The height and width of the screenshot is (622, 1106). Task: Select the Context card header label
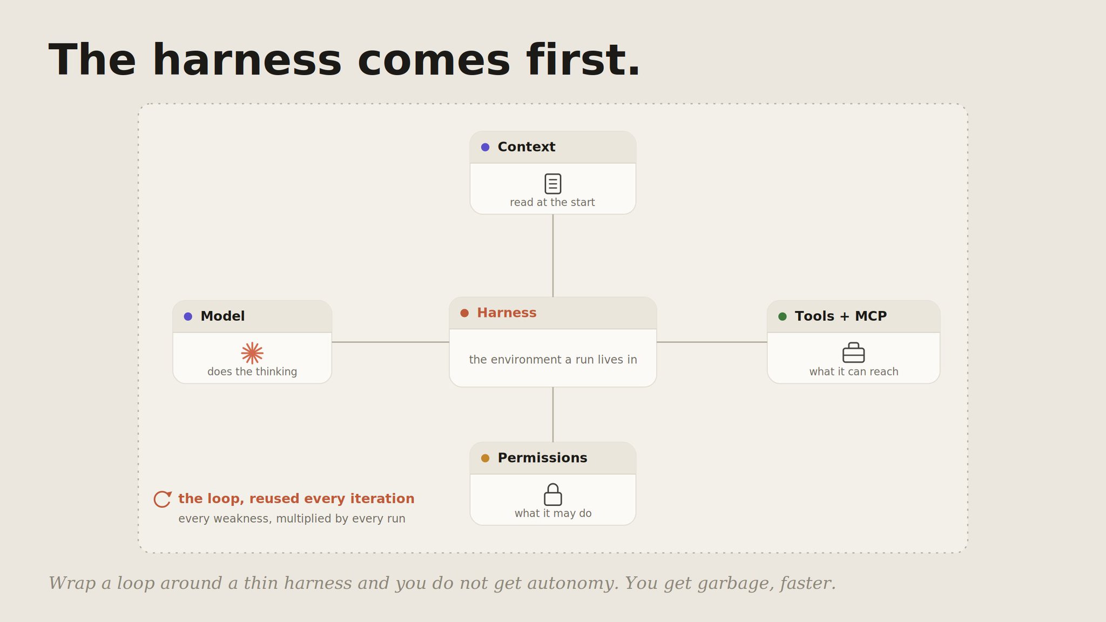(526, 147)
